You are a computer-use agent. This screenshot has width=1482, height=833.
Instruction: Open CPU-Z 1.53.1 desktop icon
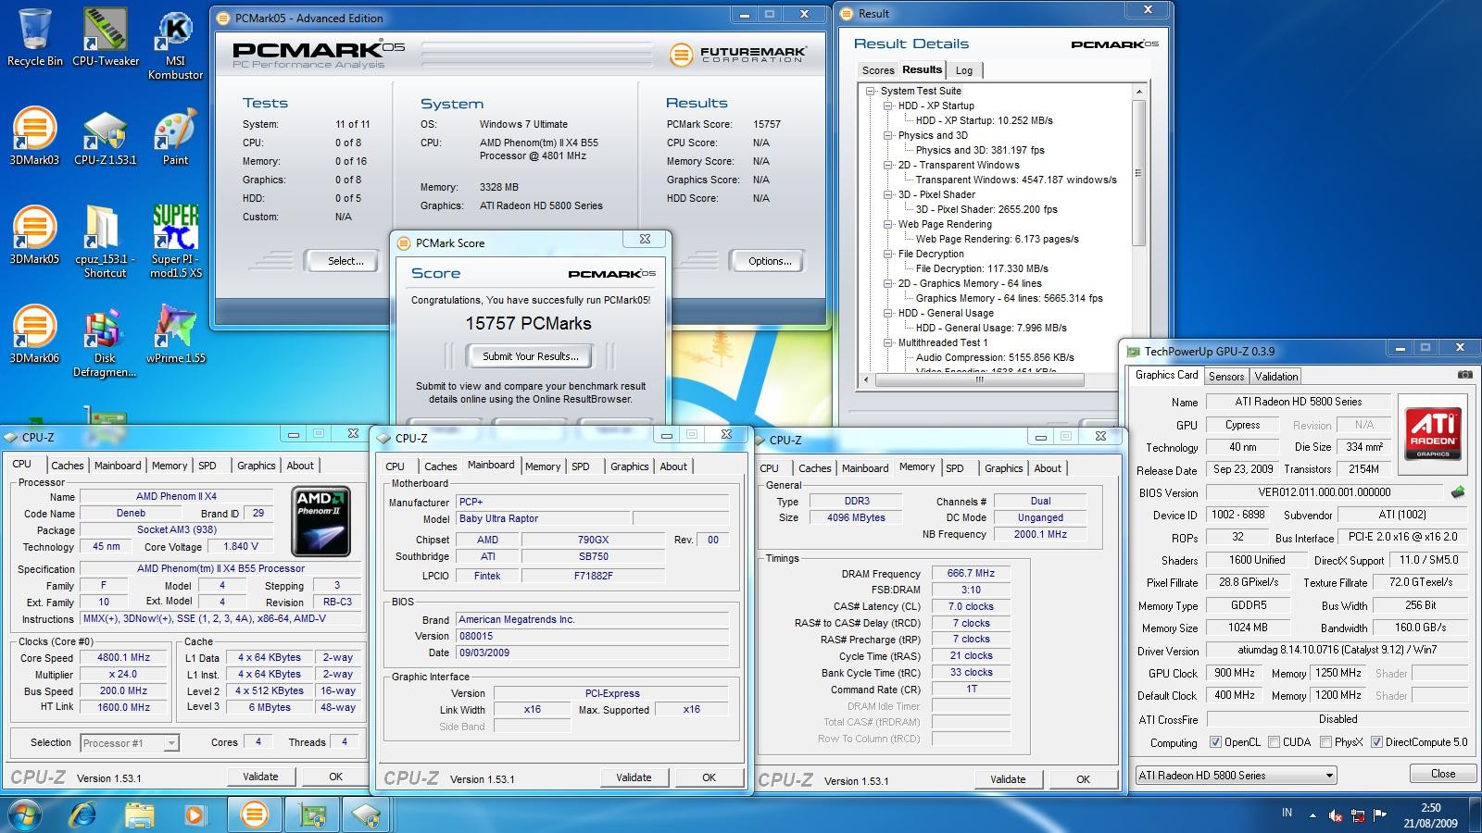(106, 136)
